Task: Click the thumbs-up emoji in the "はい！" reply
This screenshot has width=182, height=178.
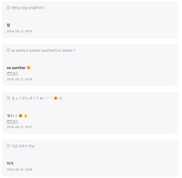Action: click(x=26, y=116)
